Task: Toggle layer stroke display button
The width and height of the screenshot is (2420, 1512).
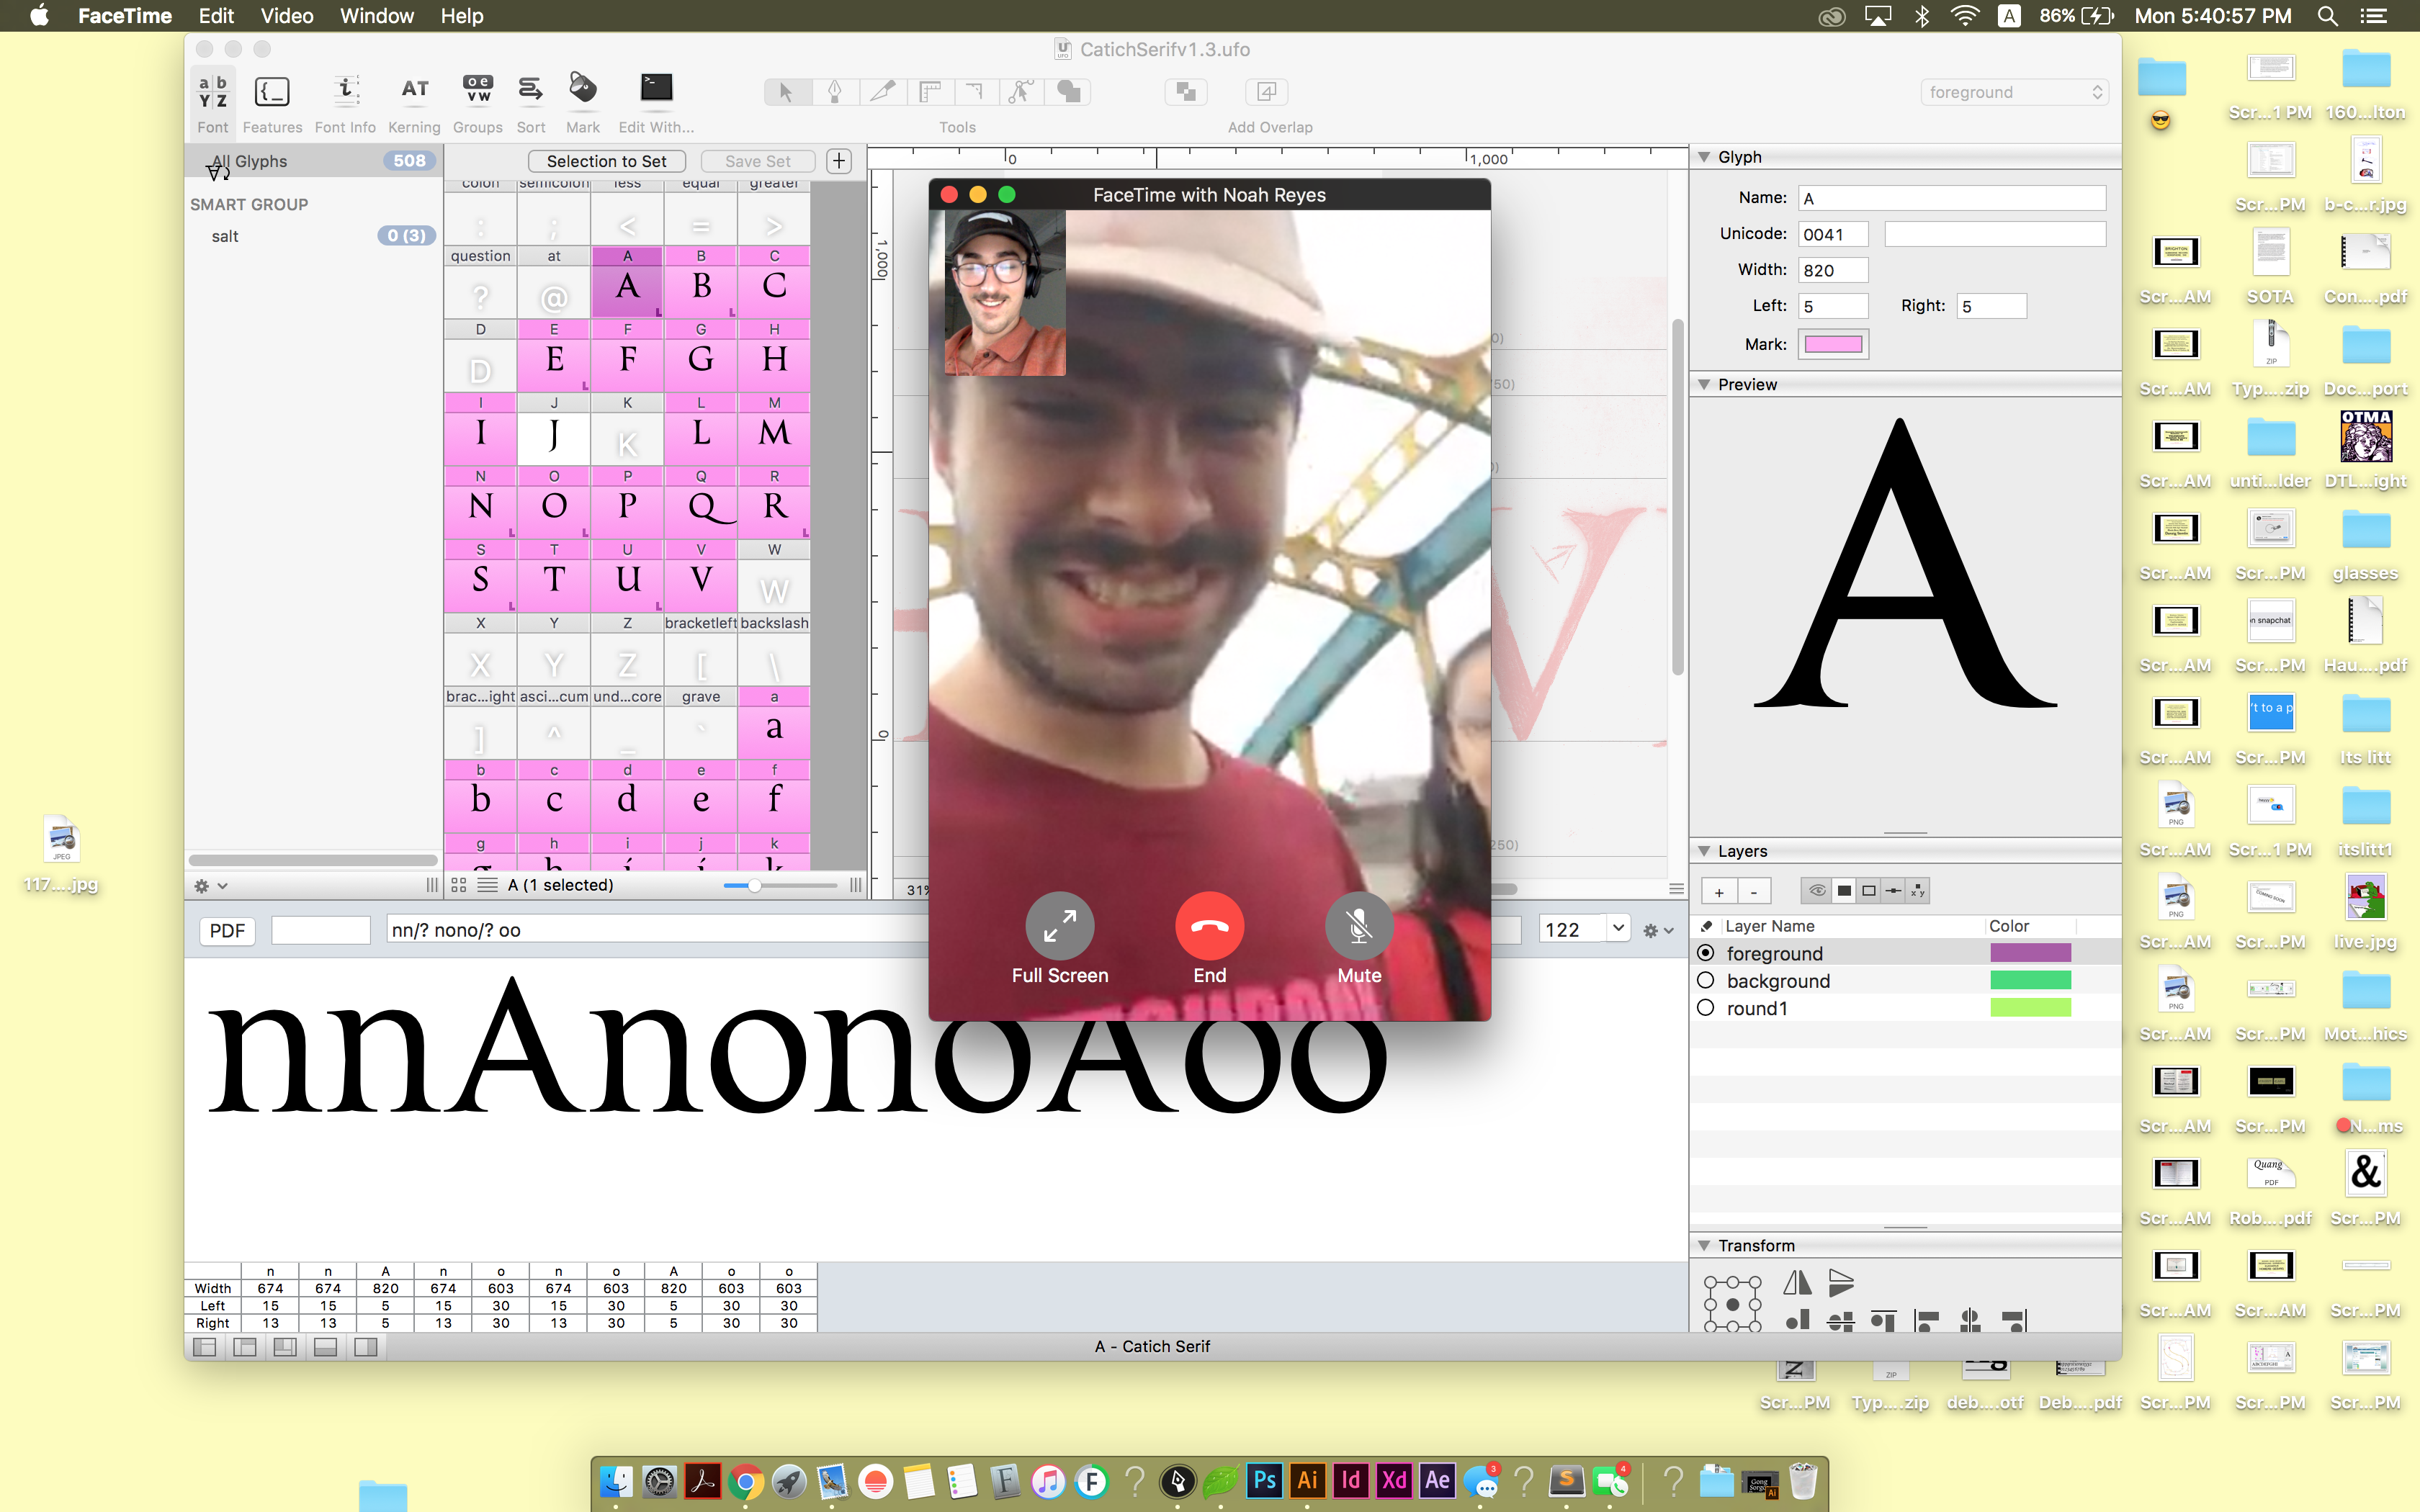Action: point(1869,891)
